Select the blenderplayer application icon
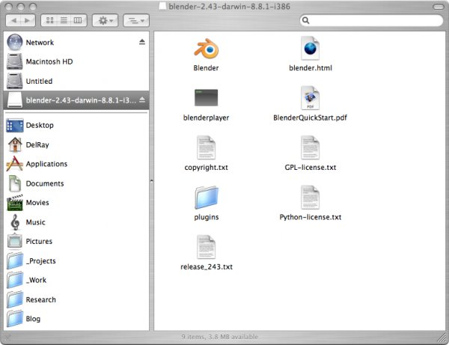 (x=206, y=98)
